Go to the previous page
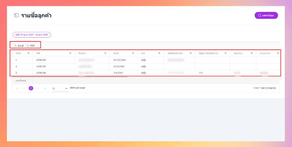The image size is (292, 147). coord(24,88)
